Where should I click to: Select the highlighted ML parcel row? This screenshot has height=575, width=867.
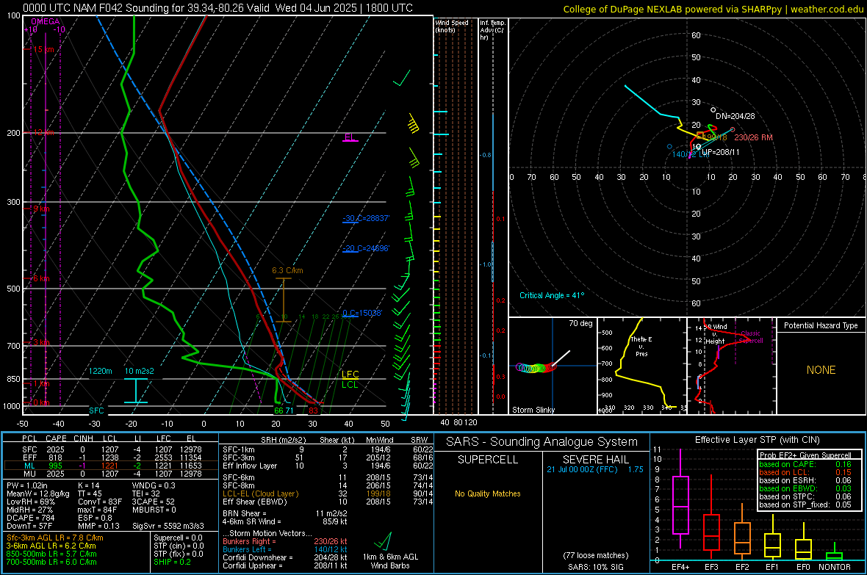111,466
